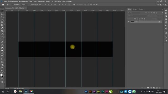Click the Home icon in options bar
This screenshot has height=94, width=168.
pyautogui.click(x=3, y=5)
